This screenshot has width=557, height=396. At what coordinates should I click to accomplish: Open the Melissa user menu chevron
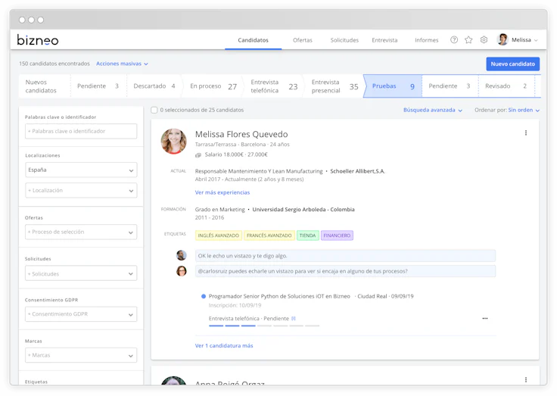tap(536, 40)
